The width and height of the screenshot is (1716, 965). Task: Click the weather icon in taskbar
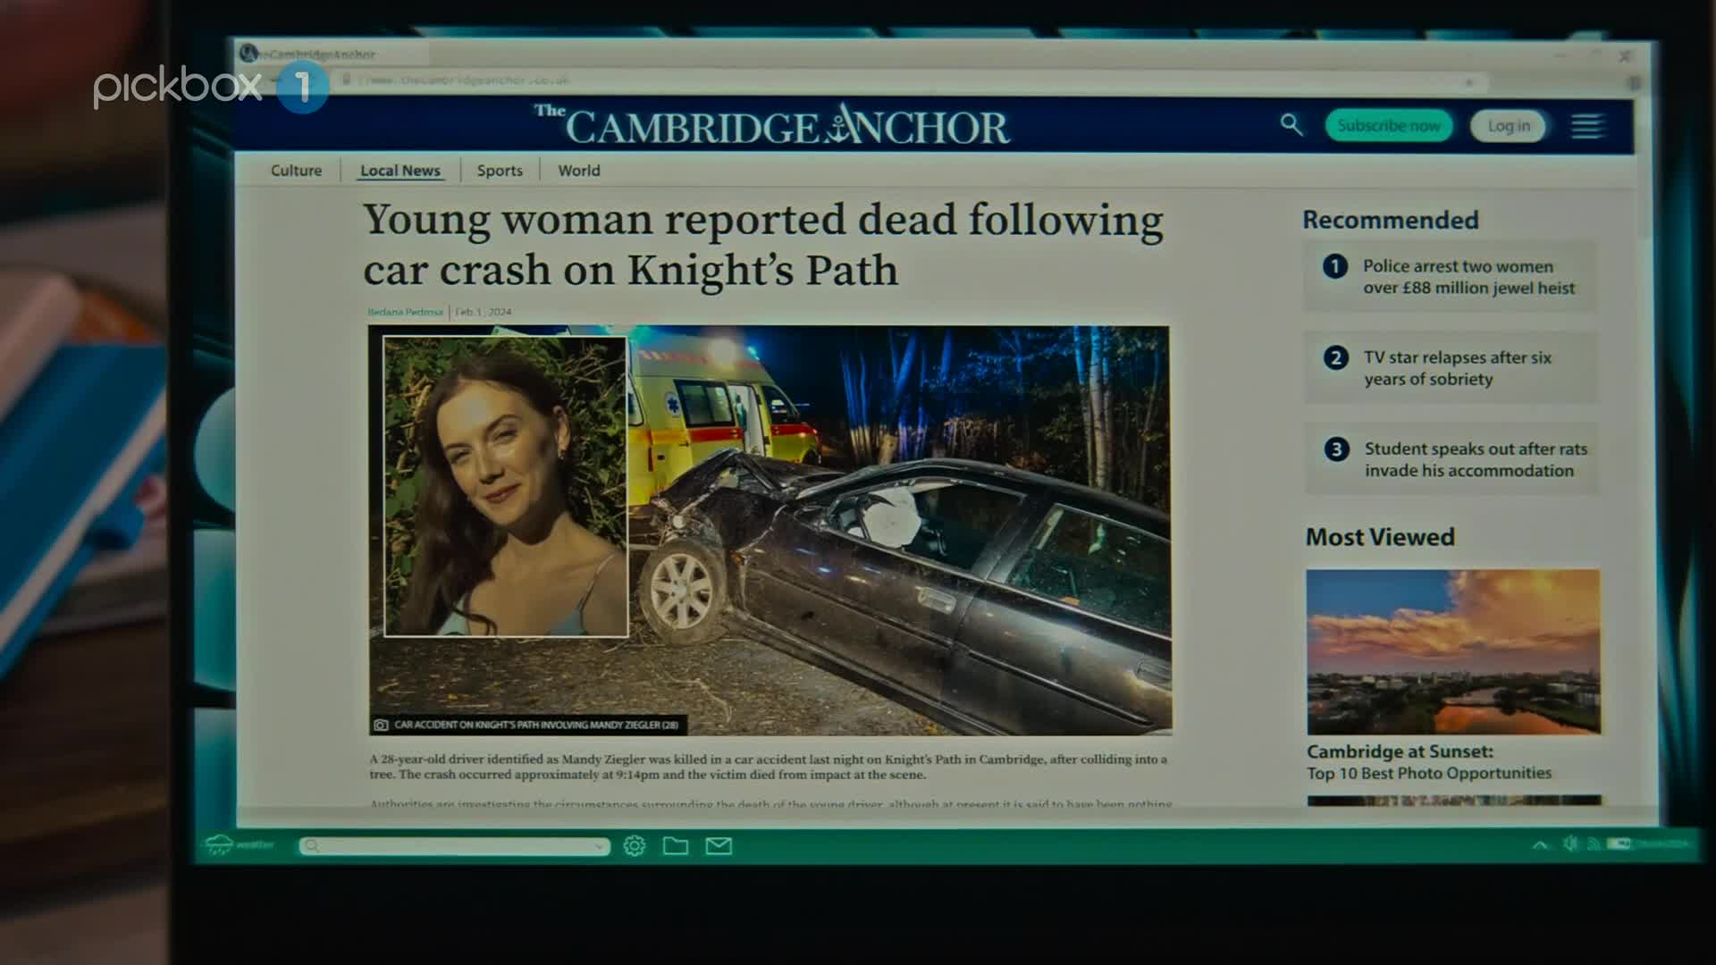pos(219,844)
